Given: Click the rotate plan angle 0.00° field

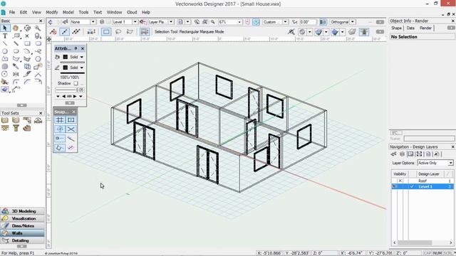Looking at the screenshot, I should click(x=308, y=22).
